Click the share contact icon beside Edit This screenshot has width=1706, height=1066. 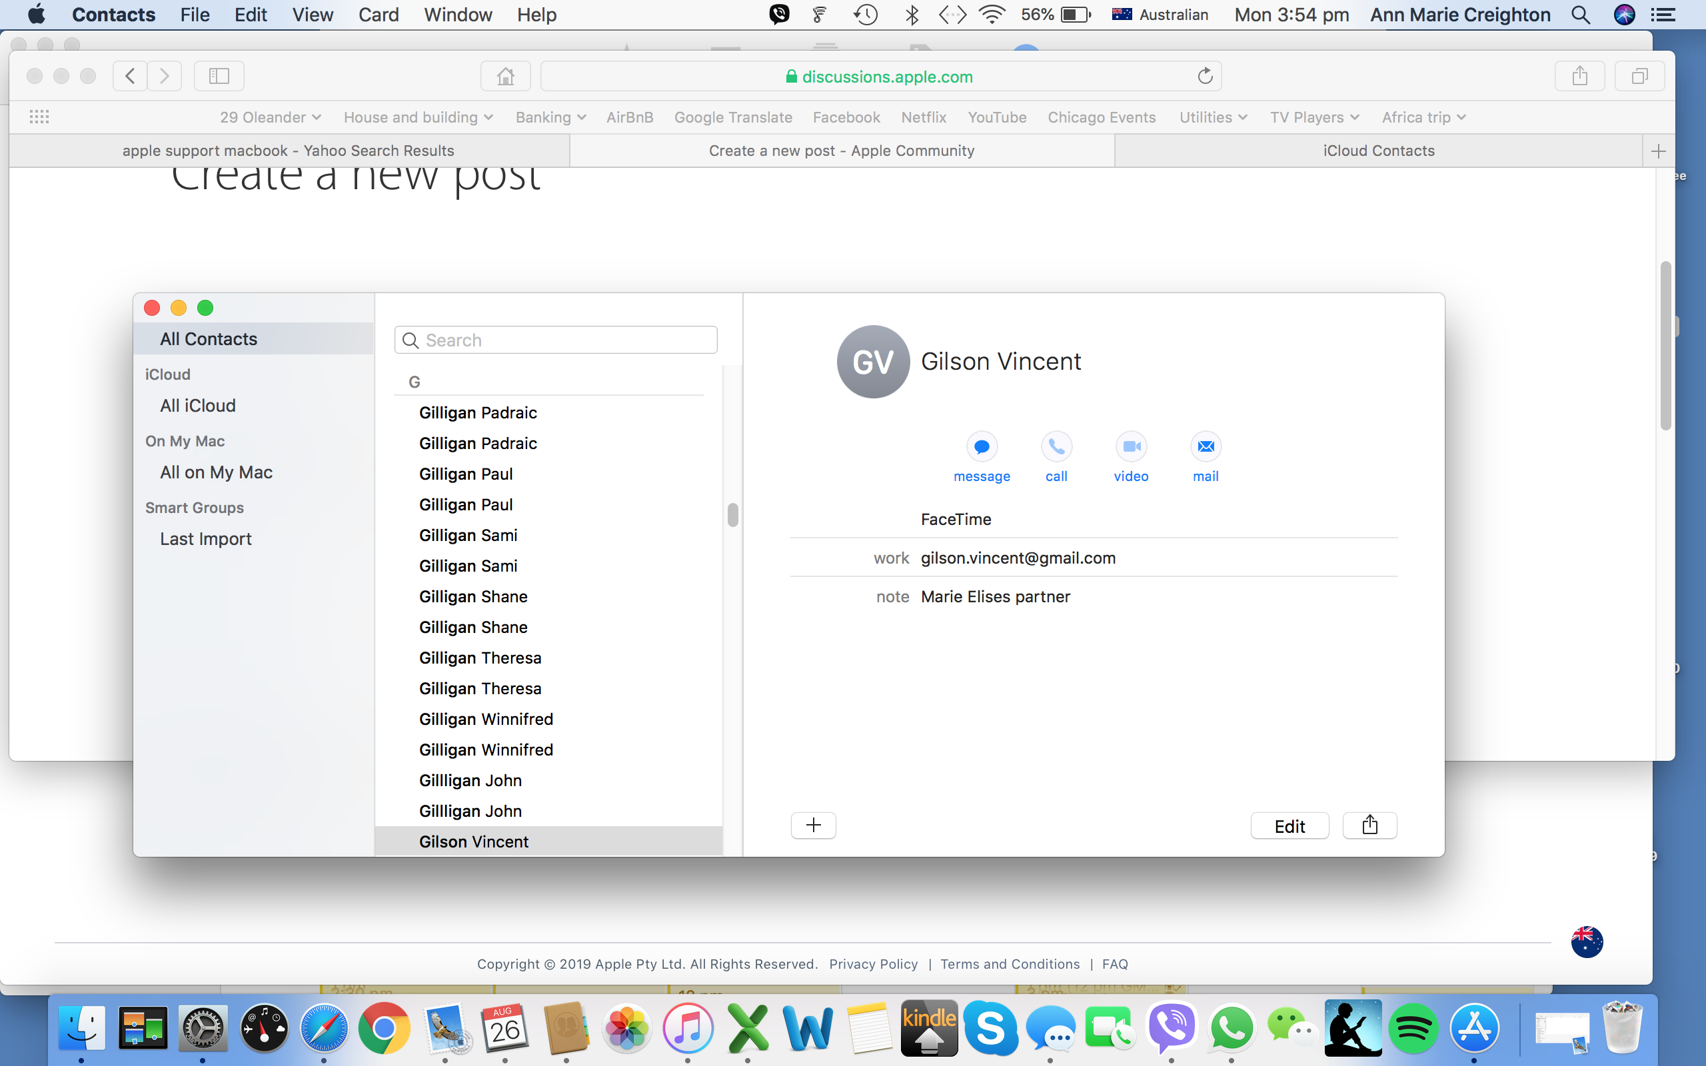[1369, 825]
